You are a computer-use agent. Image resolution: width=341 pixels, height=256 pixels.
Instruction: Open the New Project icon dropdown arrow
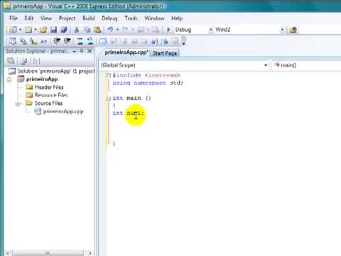pos(20,30)
